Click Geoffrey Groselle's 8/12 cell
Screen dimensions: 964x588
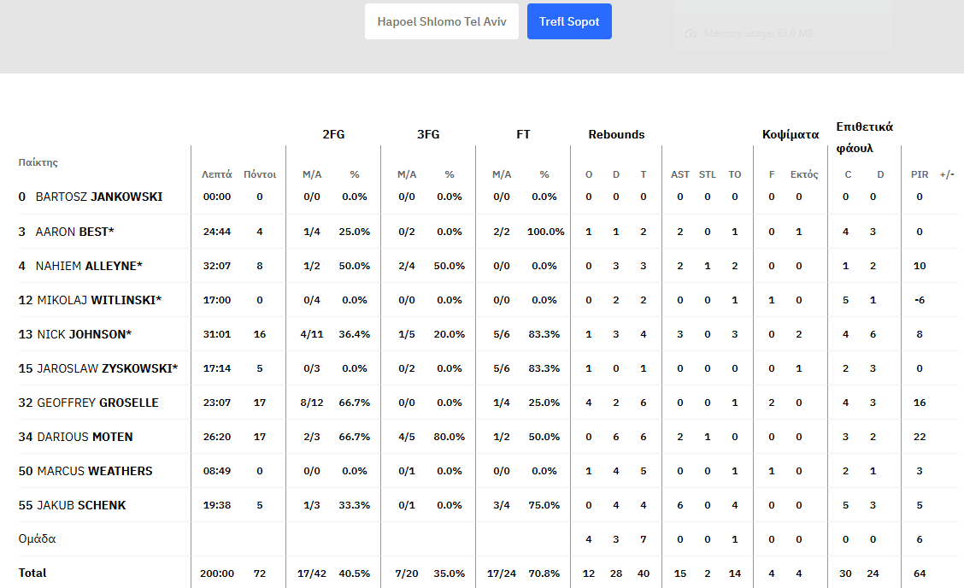(312, 403)
